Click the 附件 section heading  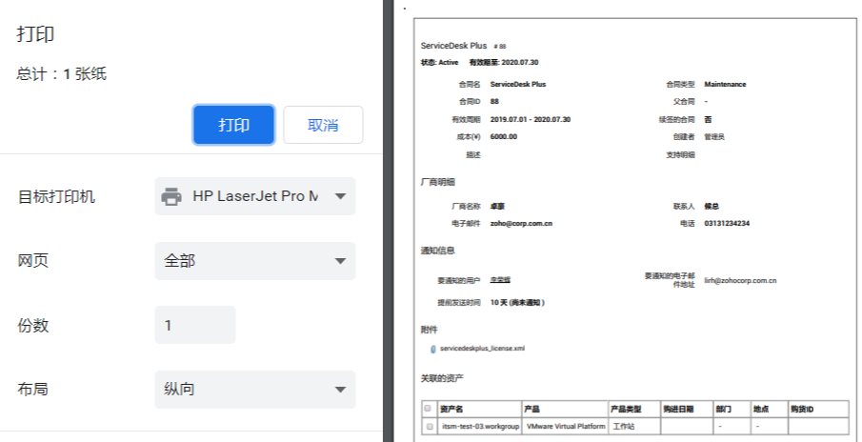coord(429,330)
